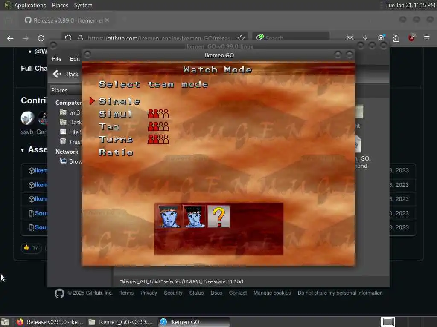Open the Privacy footer link

tap(149, 293)
